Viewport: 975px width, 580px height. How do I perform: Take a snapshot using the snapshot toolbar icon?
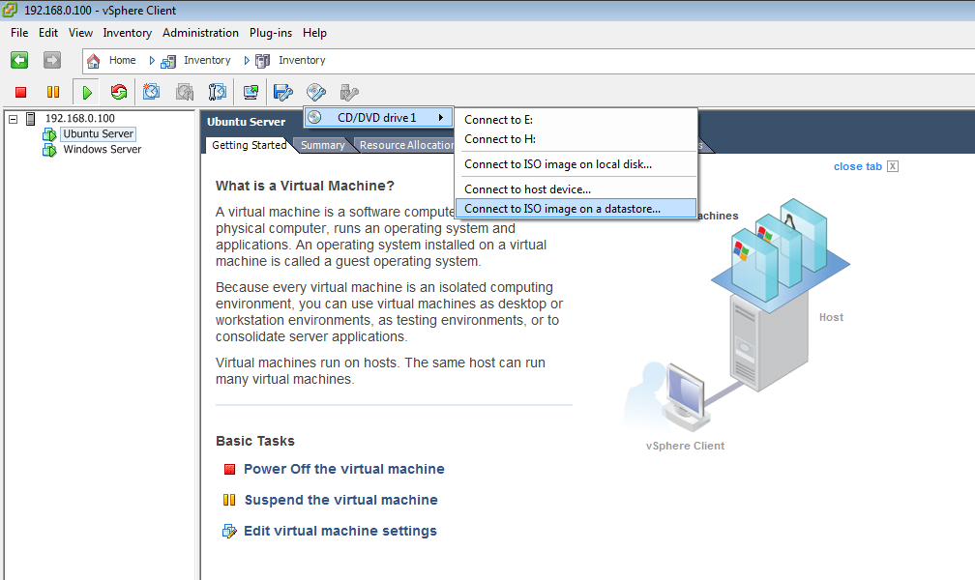[x=150, y=92]
